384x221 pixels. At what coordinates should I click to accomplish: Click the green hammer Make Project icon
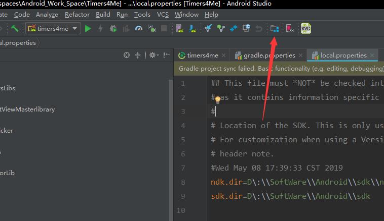(x=15, y=29)
